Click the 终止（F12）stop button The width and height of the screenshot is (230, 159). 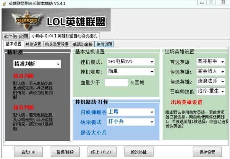pyautogui.click(x=102, y=152)
